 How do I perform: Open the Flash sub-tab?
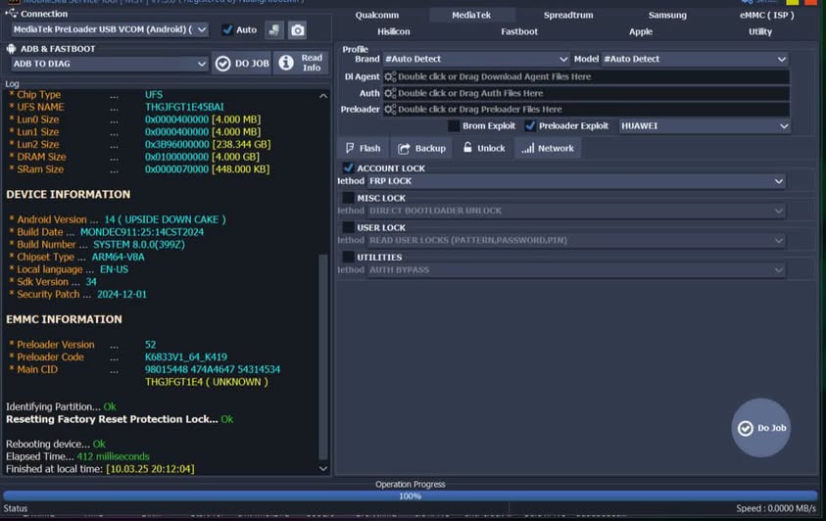pyautogui.click(x=363, y=149)
